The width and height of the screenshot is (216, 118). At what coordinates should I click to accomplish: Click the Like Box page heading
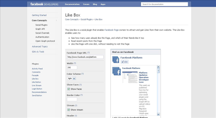[x=73, y=15]
